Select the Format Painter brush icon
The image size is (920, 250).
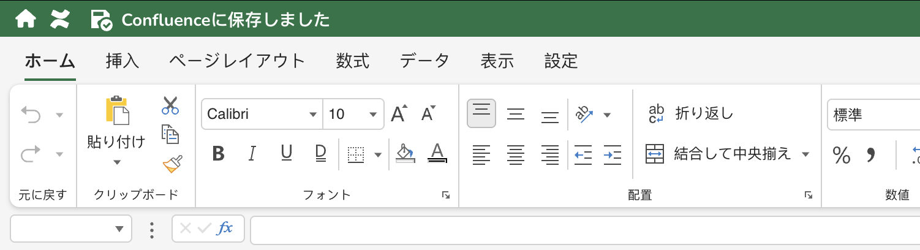tap(172, 164)
